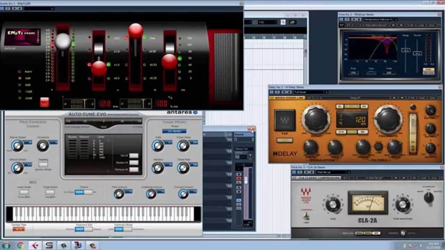Click the Gain knob on CLA-2A
This screenshot has height=250, width=445.
[333, 205]
